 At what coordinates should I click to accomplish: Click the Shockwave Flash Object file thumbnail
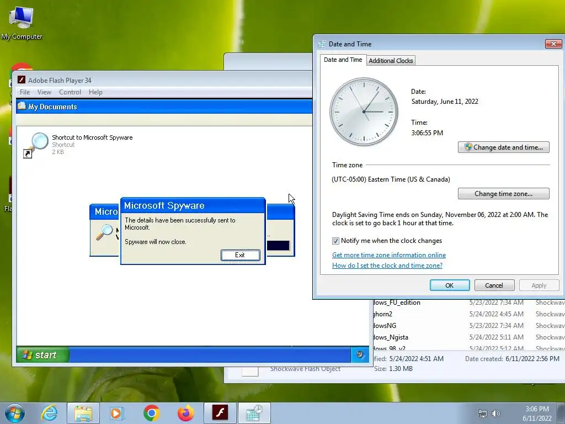pos(250,372)
